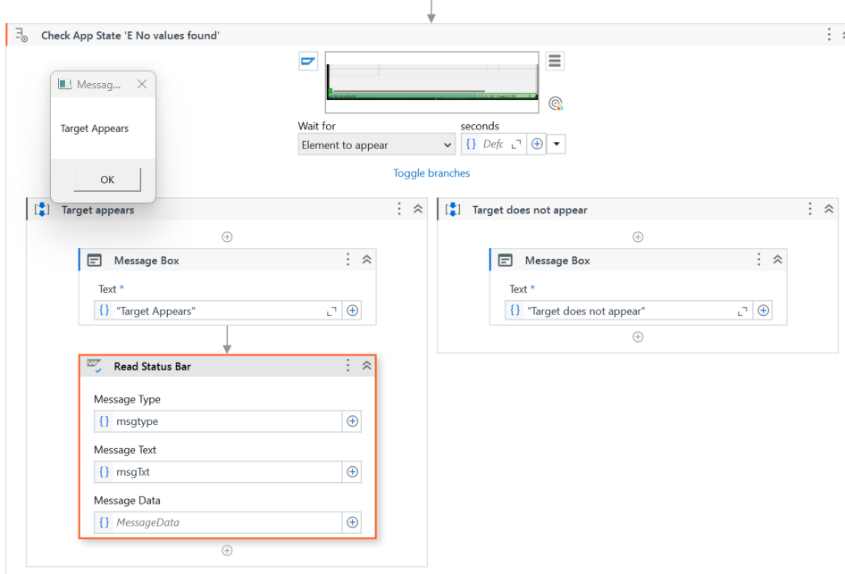This screenshot has height=574, width=845.
Task: Click the indicate target icon below hamburger menu
Action: pos(555,103)
